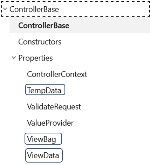Image resolution: width=150 pixels, height=165 pixels.
Task: Collapse the top-level ControllerBase chevron
Action: [x=5, y=9]
